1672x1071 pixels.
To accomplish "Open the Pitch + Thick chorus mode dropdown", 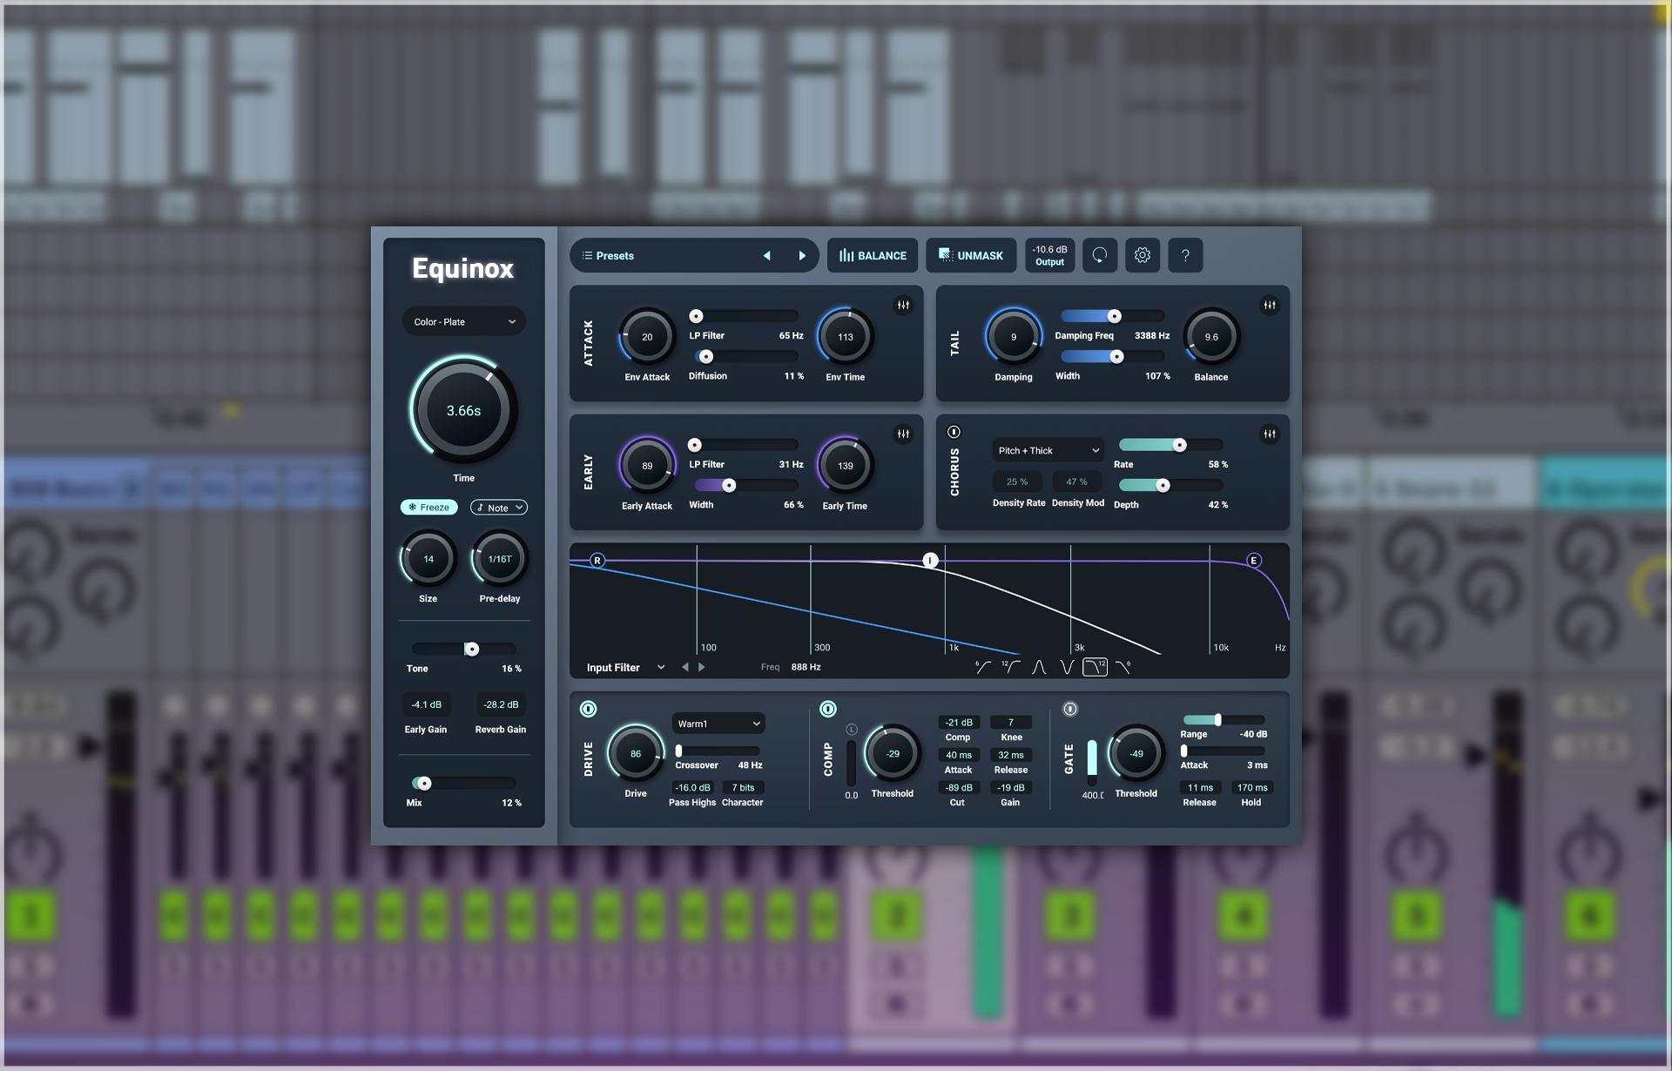I will [1048, 450].
